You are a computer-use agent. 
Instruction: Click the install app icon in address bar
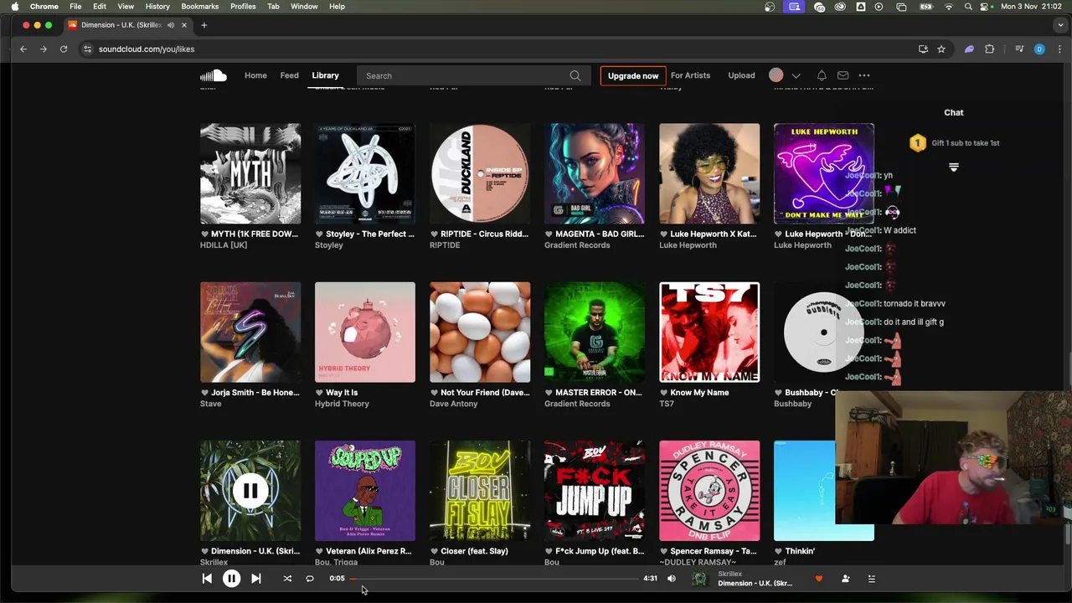coord(923,49)
